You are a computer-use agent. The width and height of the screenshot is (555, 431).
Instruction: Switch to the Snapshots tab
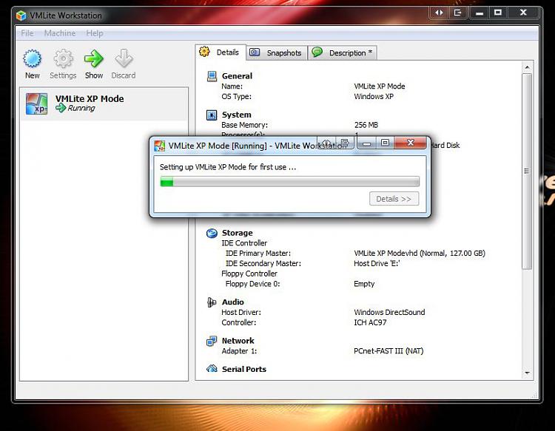(277, 52)
